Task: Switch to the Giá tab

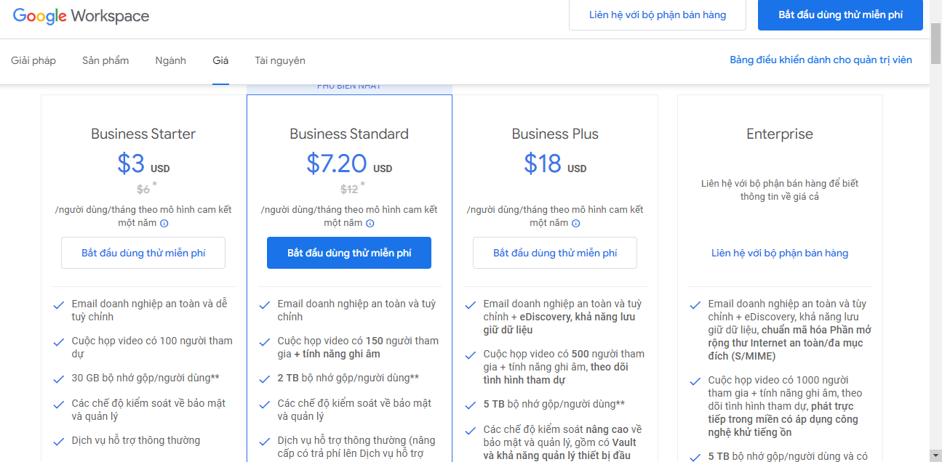Action: pos(220,60)
